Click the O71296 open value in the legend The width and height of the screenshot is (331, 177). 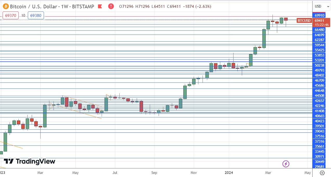(x=125, y=7)
